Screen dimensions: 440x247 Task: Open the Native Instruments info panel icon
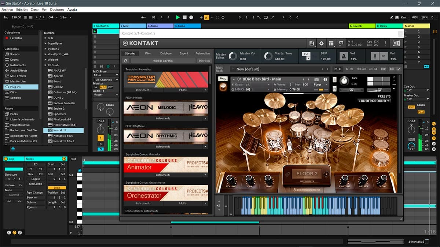tap(396, 43)
